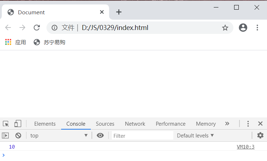
Task: Click the address bar URL D:/JS/0329/index.html
Action: tap(115, 27)
